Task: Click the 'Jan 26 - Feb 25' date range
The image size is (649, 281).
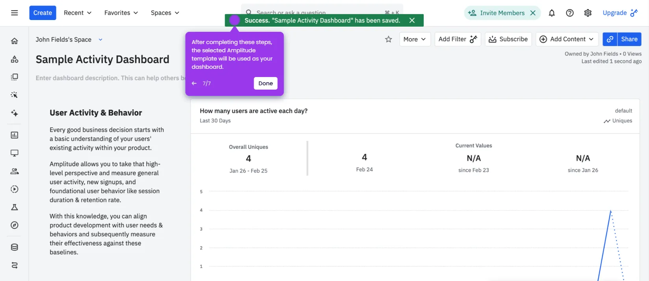Action: pyautogui.click(x=248, y=171)
